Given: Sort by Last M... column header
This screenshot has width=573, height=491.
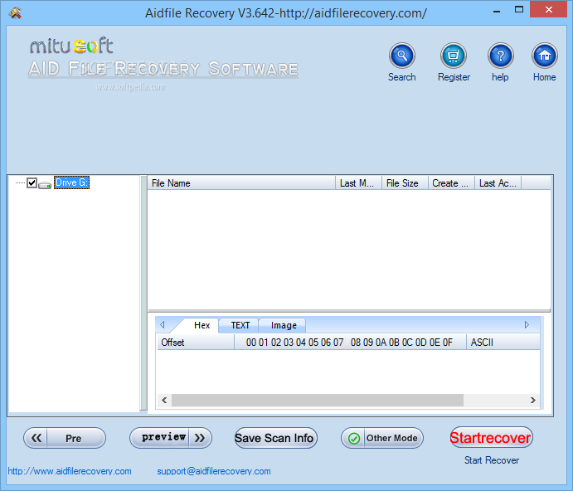Looking at the screenshot, I should pyautogui.click(x=358, y=182).
